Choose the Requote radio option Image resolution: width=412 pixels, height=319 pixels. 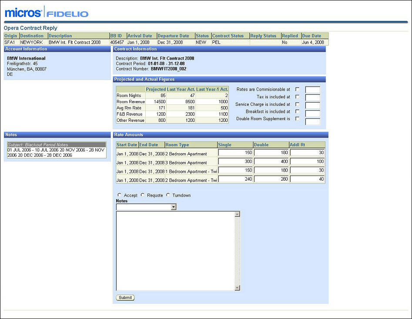pos(143,195)
